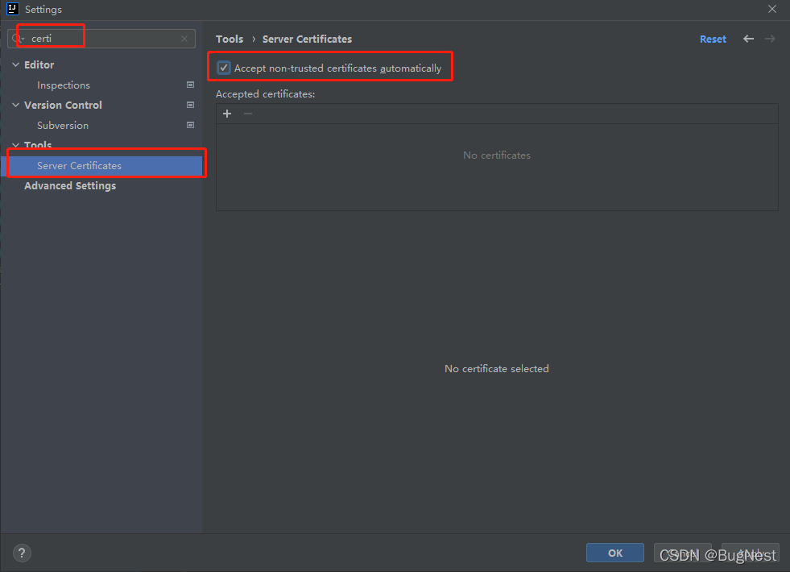
Task: Collapse the Editor section
Action: pos(14,64)
